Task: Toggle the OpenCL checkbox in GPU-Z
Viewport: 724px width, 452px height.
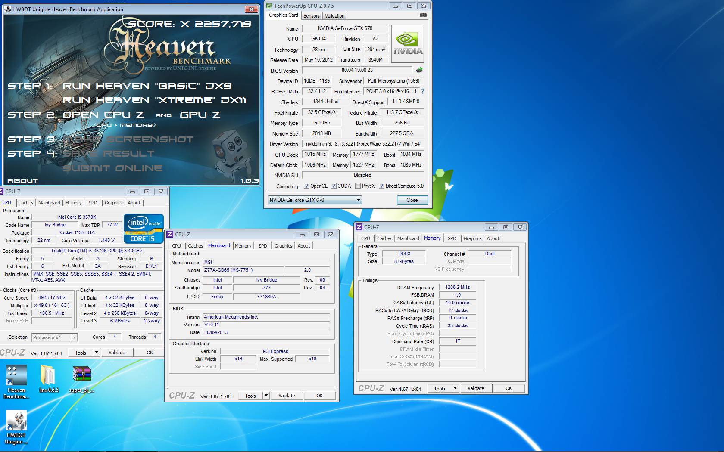Action: pos(306,186)
